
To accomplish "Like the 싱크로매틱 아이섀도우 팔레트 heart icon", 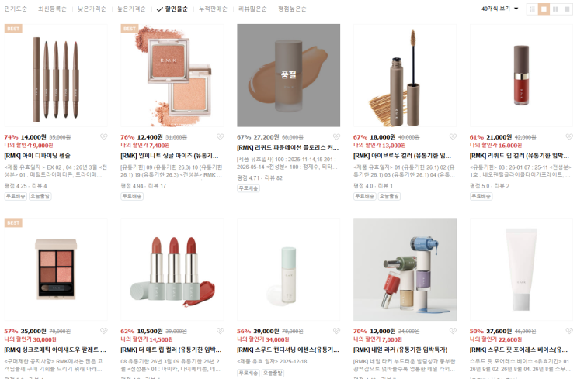I will click(x=104, y=331).
